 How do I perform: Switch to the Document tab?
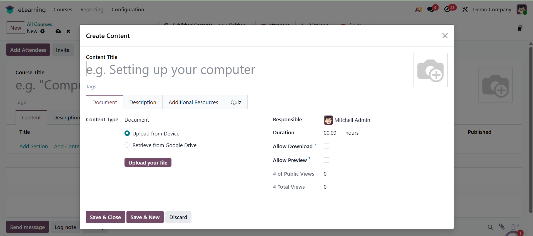(x=104, y=102)
